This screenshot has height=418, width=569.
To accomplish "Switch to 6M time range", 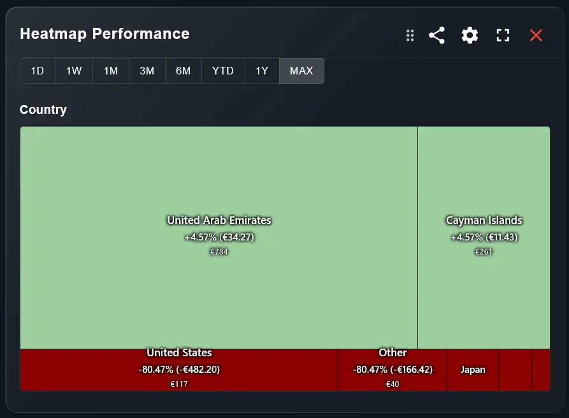I will [184, 71].
